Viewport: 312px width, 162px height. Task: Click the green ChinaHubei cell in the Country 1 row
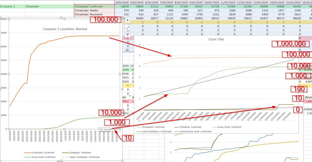33,6
